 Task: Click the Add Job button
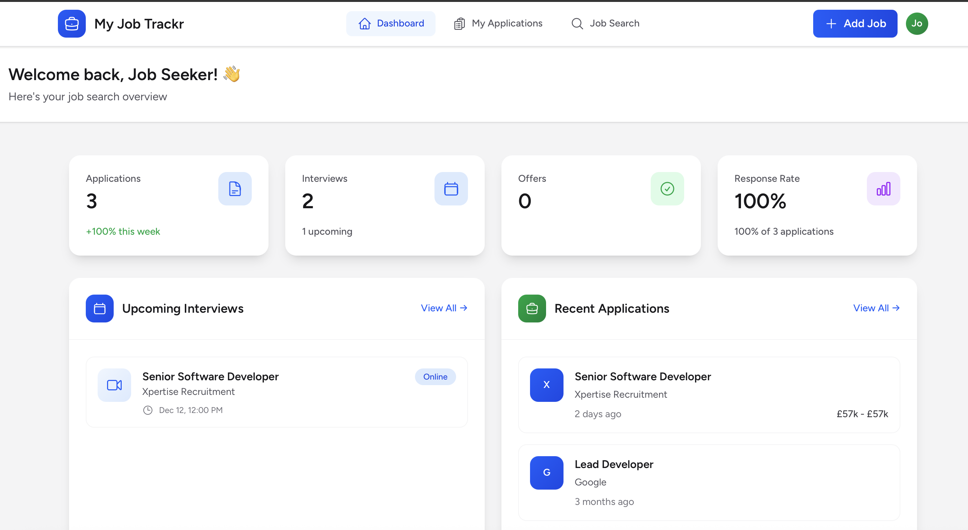[855, 23]
